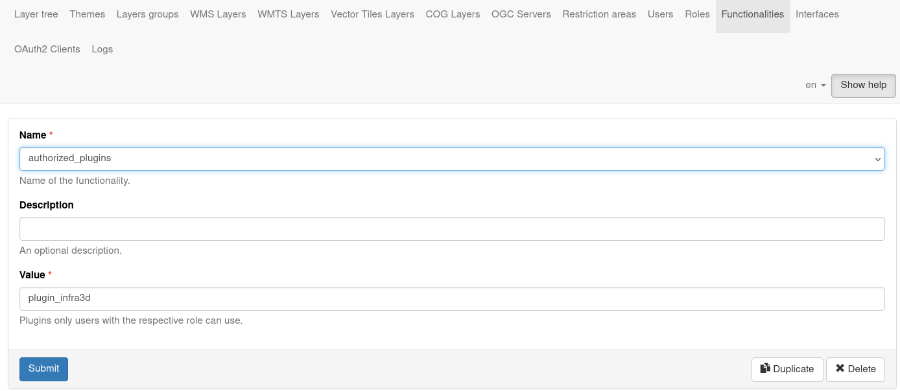Duplicate the authorized_plugins functionality
Image resolution: width=900 pixels, height=391 pixels.
pyautogui.click(x=787, y=368)
